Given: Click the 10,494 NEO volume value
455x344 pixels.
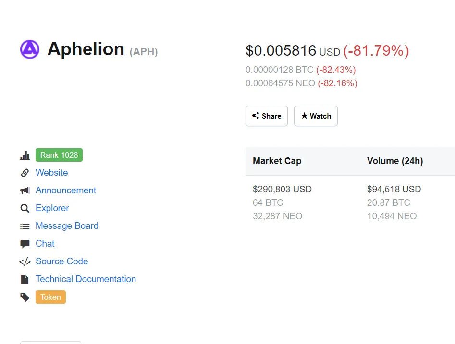Looking at the screenshot, I should point(392,216).
